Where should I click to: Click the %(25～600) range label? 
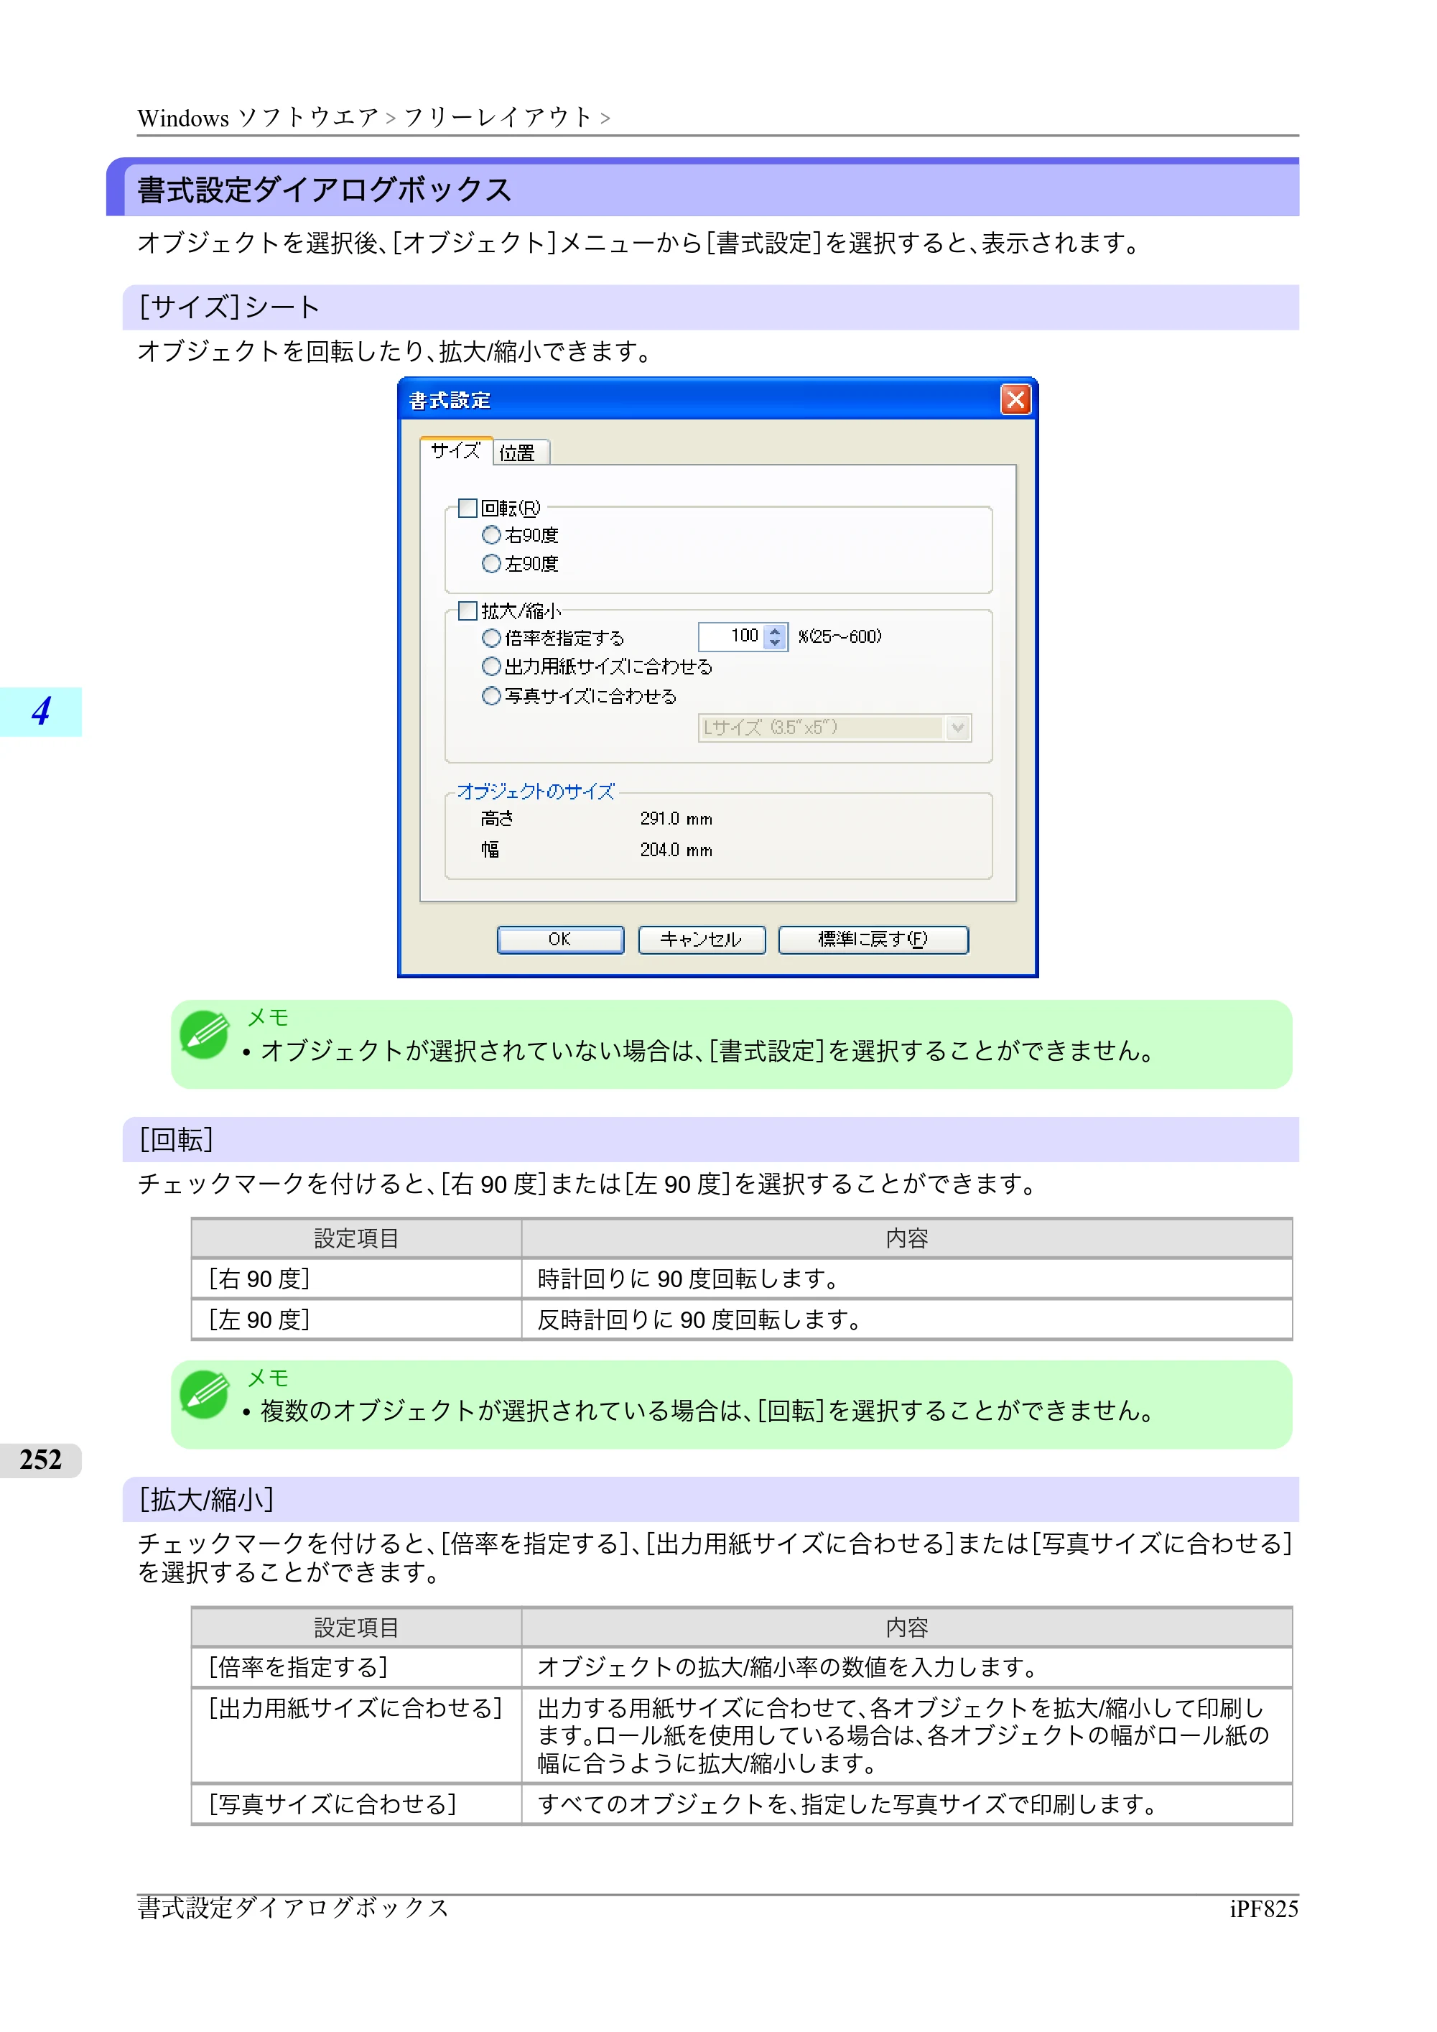click(840, 636)
